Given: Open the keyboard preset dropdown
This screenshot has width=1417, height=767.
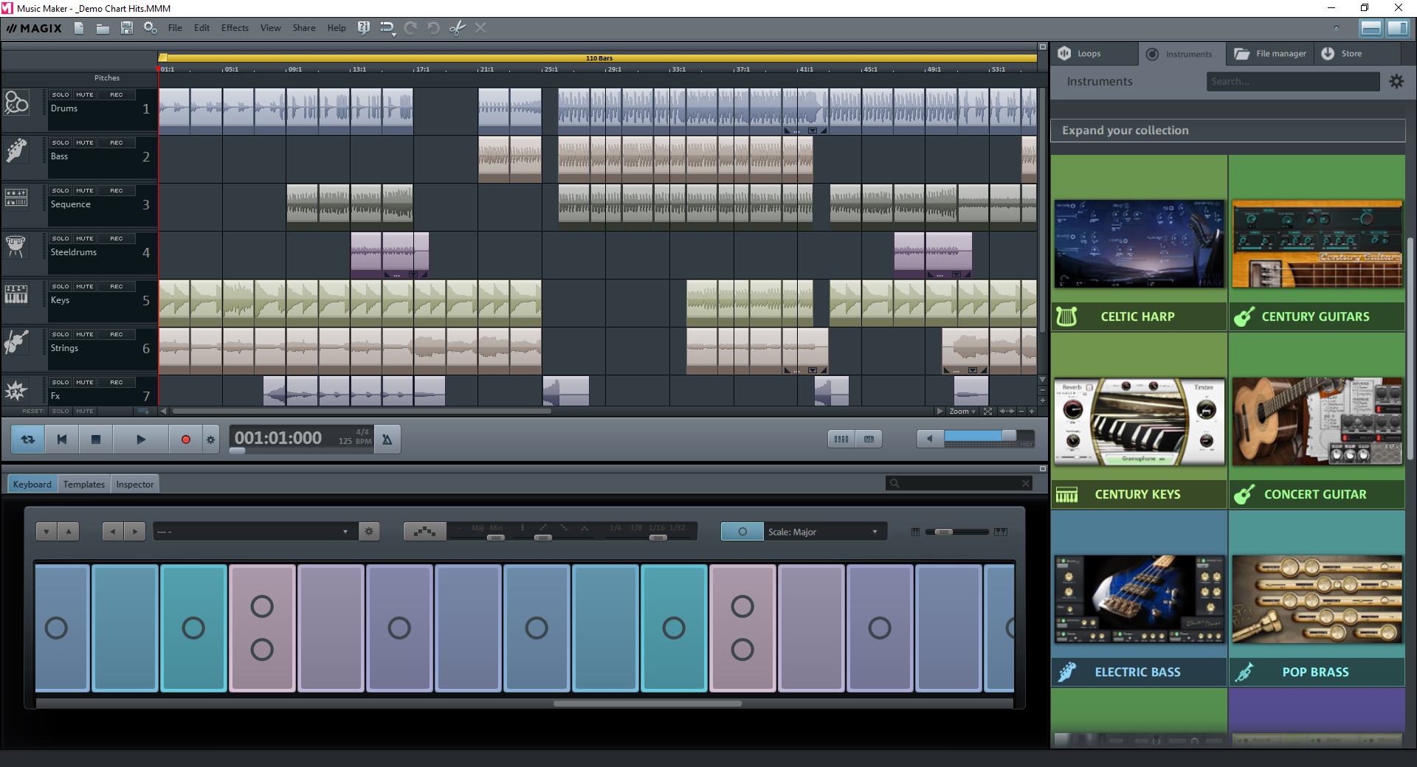Looking at the screenshot, I should tap(255, 531).
